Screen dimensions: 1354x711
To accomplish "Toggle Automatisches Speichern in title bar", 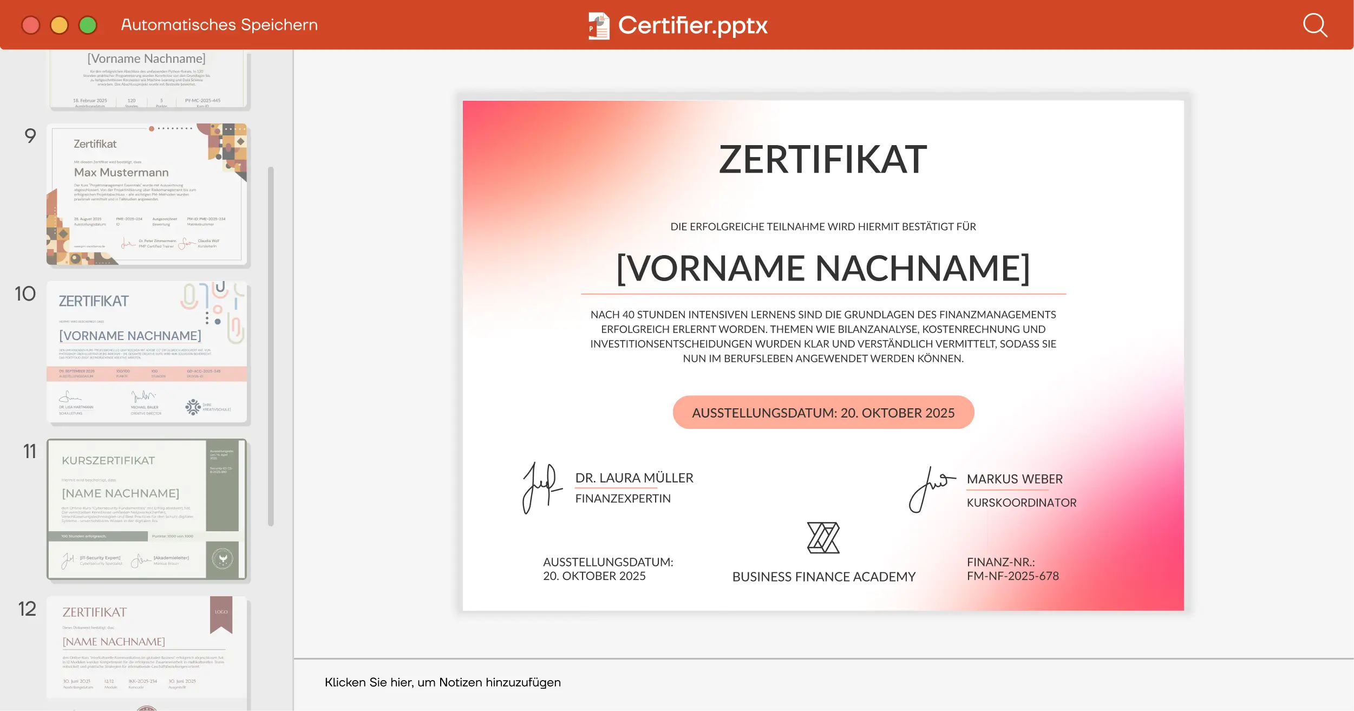I will [219, 25].
